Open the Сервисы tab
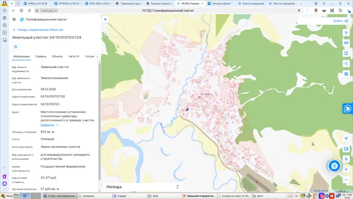 [41, 56]
